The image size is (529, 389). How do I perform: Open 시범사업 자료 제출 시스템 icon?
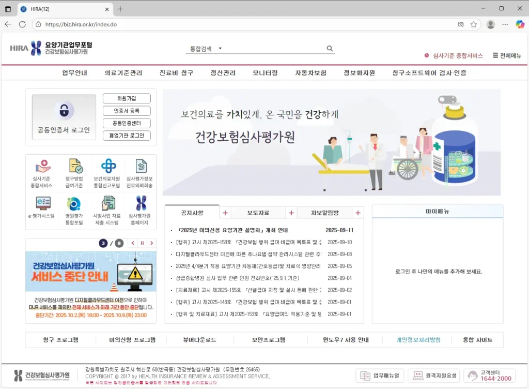click(x=107, y=211)
